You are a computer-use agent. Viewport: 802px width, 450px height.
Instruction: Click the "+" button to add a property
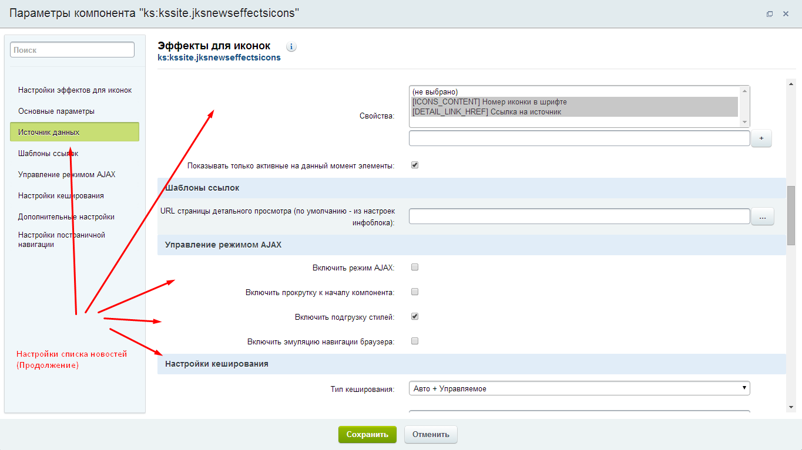pos(761,138)
